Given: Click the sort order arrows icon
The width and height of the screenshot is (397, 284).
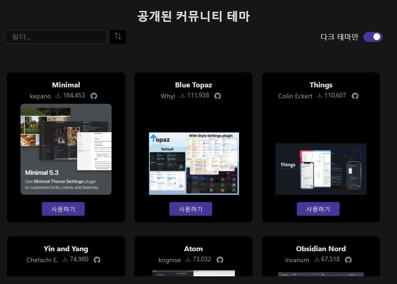Looking at the screenshot, I should point(118,37).
